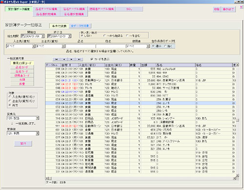This screenshot has height=190, width=244.
Task: Select the ～を含む radio button
Action: pyautogui.click(x=127, y=36)
